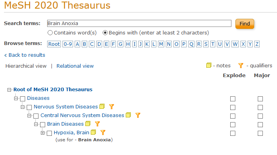The height and width of the screenshot is (155, 277).
Task: Switch to Relational view
Action: pyautogui.click(x=75, y=66)
